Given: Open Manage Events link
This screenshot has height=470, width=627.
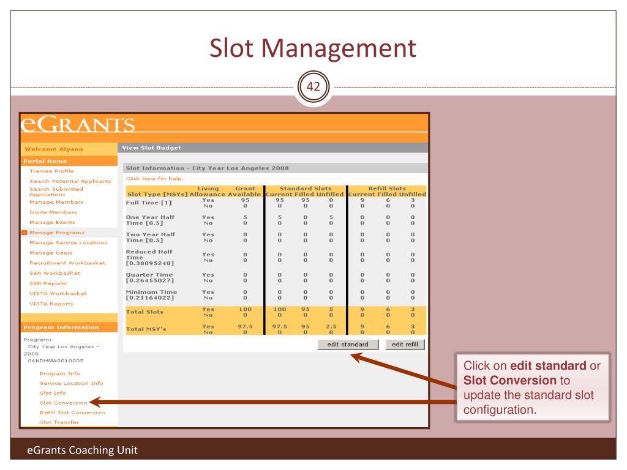Looking at the screenshot, I should [53, 223].
